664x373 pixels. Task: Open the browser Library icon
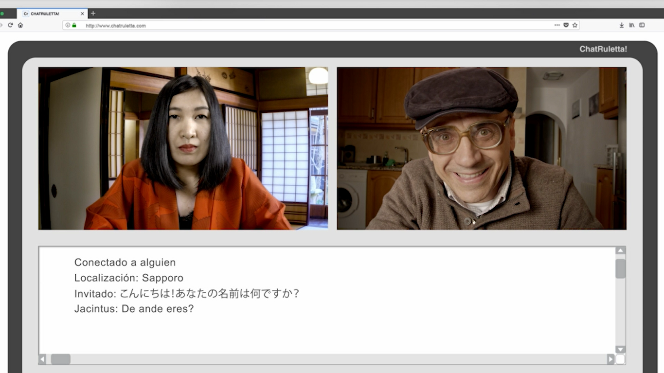pos(632,25)
